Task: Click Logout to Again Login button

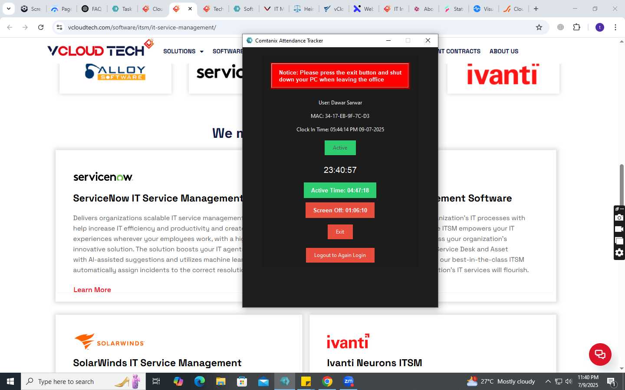Action: click(340, 255)
